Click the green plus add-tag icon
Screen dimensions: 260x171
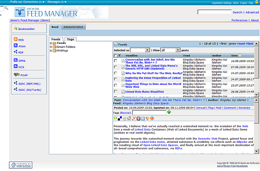tap(169, 112)
